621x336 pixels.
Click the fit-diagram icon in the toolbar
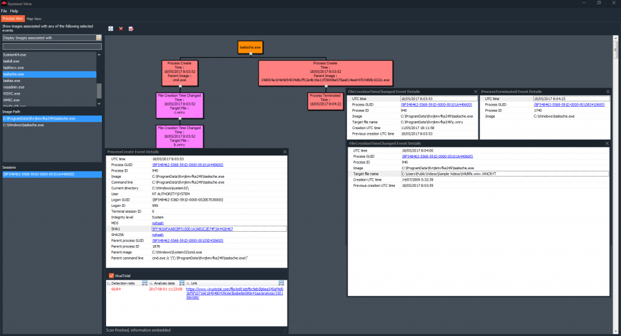[x=110, y=29]
